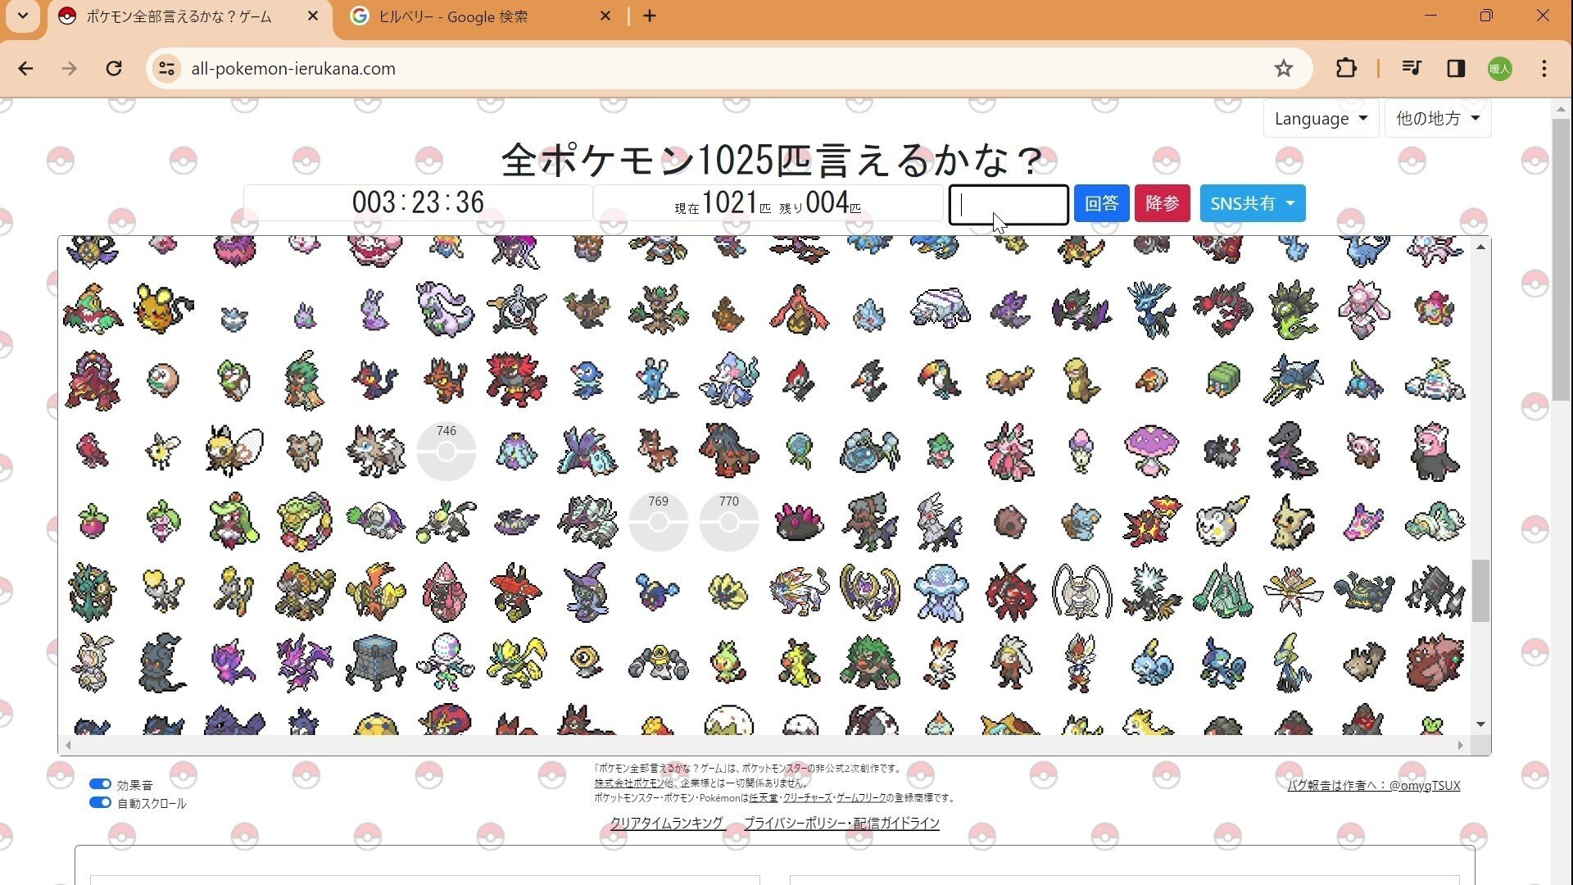Select the Rowlet sprite
Viewport: 1573px width, 885px height.
coord(164,379)
